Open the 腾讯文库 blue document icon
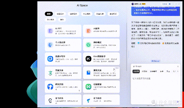184x108 pixels. click(88, 73)
